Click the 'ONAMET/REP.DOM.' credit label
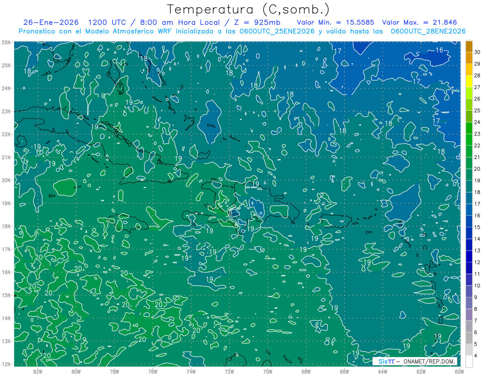 coord(429,361)
